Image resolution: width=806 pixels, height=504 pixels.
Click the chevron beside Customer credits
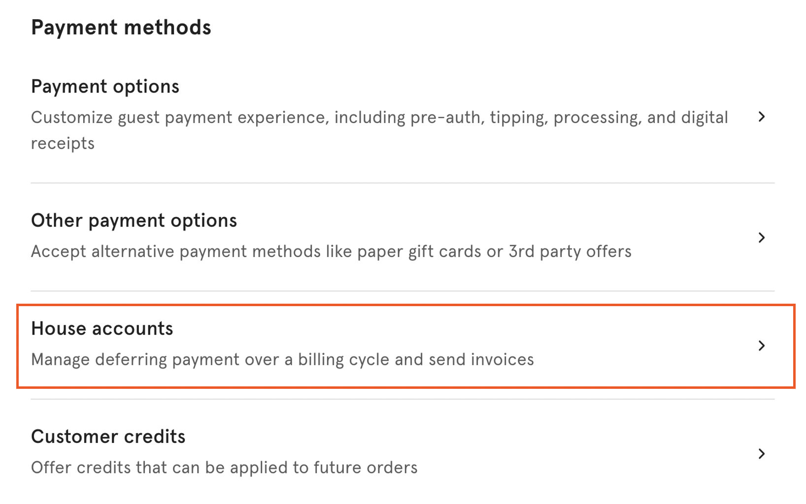(762, 454)
